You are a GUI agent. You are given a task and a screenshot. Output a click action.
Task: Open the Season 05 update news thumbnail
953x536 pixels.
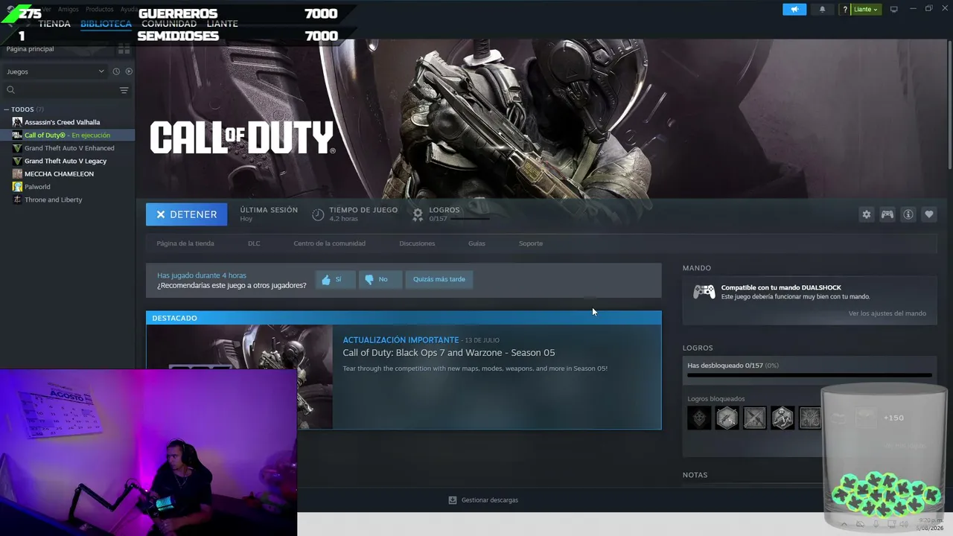pos(240,377)
